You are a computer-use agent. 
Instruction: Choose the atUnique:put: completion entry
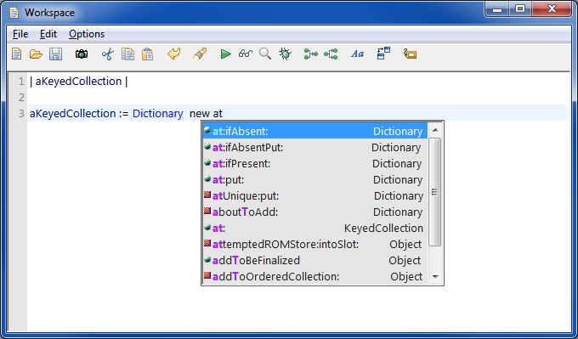(x=315, y=195)
